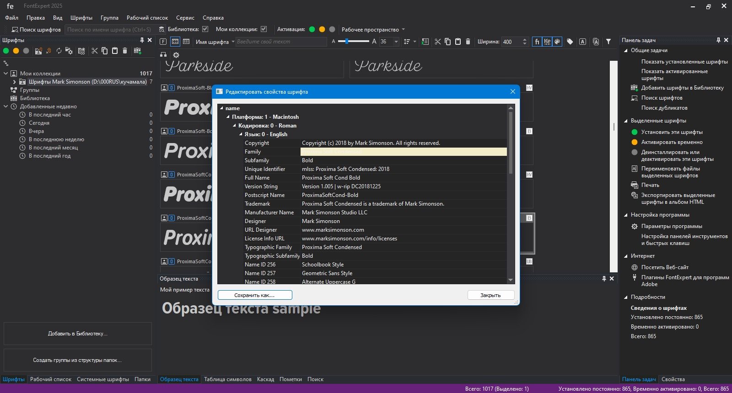Click the globe icon next to Посетить Веб-сайт
This screenshot has width=732, height=393.
tap(635, 267)
